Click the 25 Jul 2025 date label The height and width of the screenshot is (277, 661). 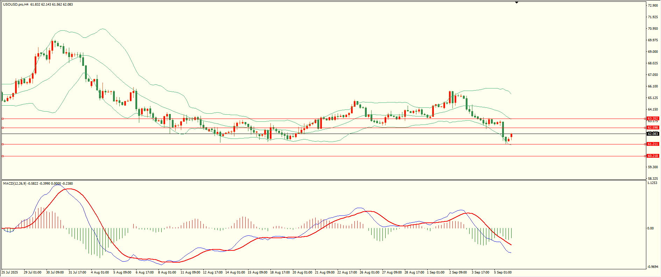[x=10, y=272]
